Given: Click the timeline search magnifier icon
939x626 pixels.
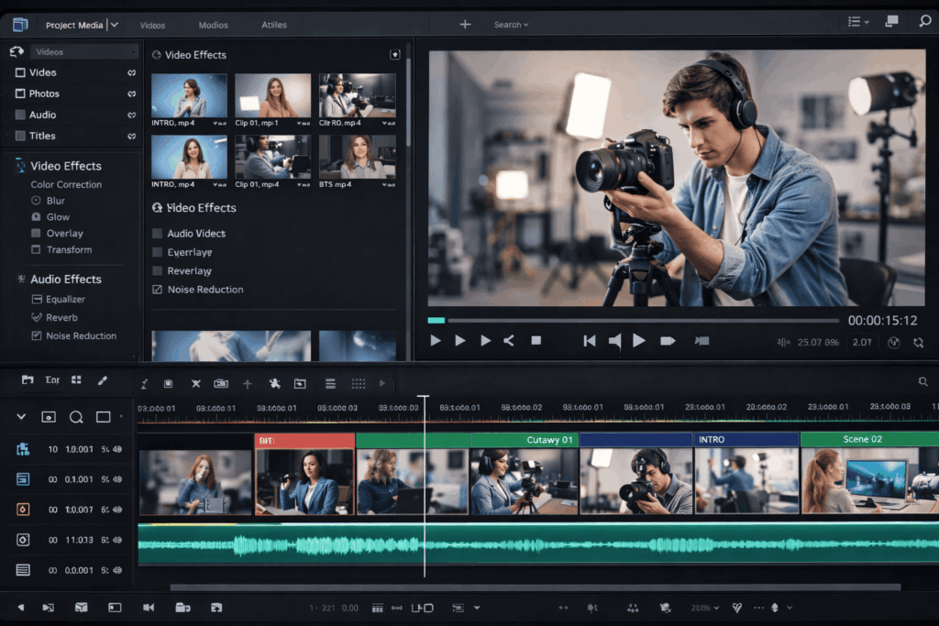Looking at the screenshot, I should tap(922, 382).
